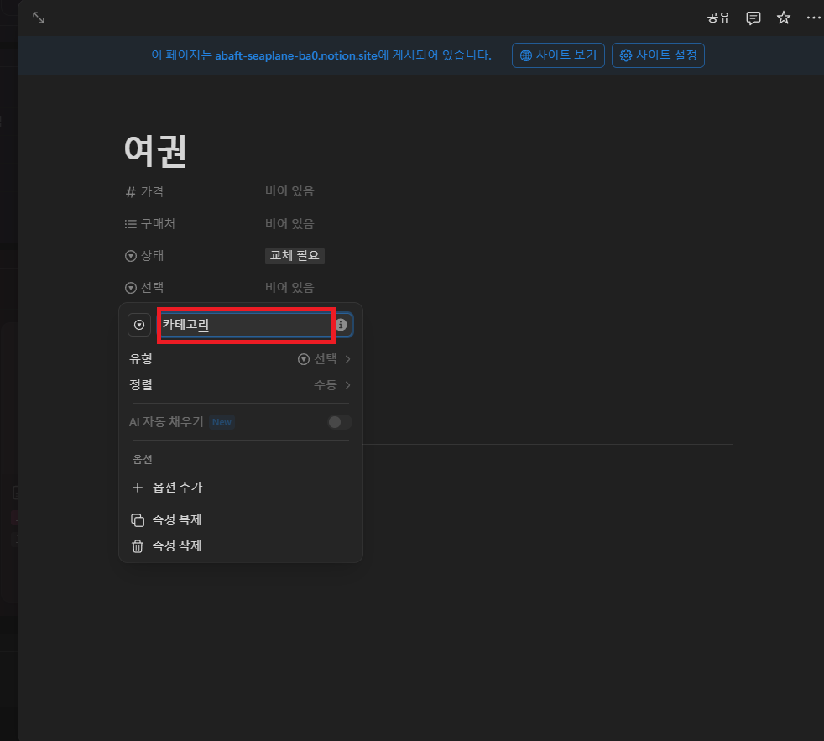
Task: Click the empty value of 선택 property
Action: (x=289, y=288)
